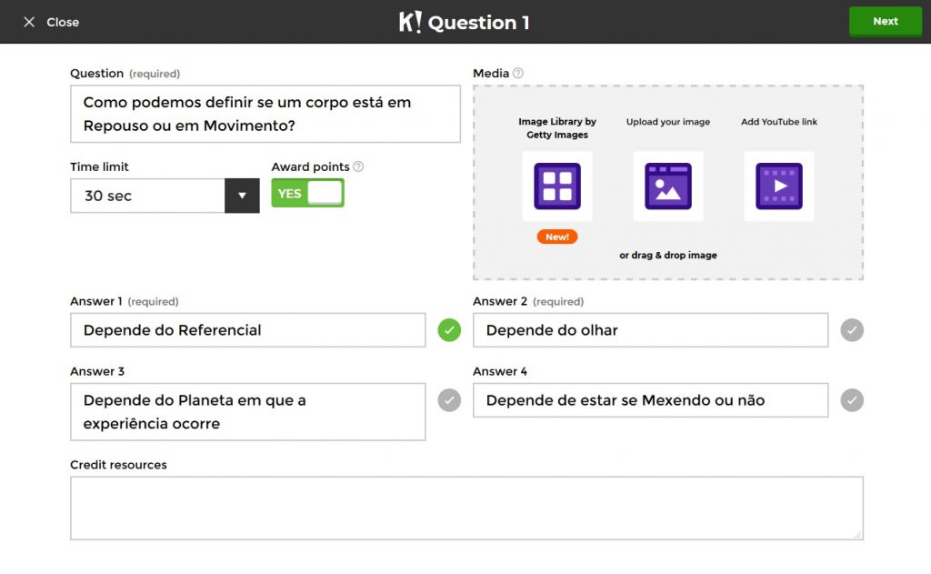Open the Getty Images library icon

[x=556, y=186]
